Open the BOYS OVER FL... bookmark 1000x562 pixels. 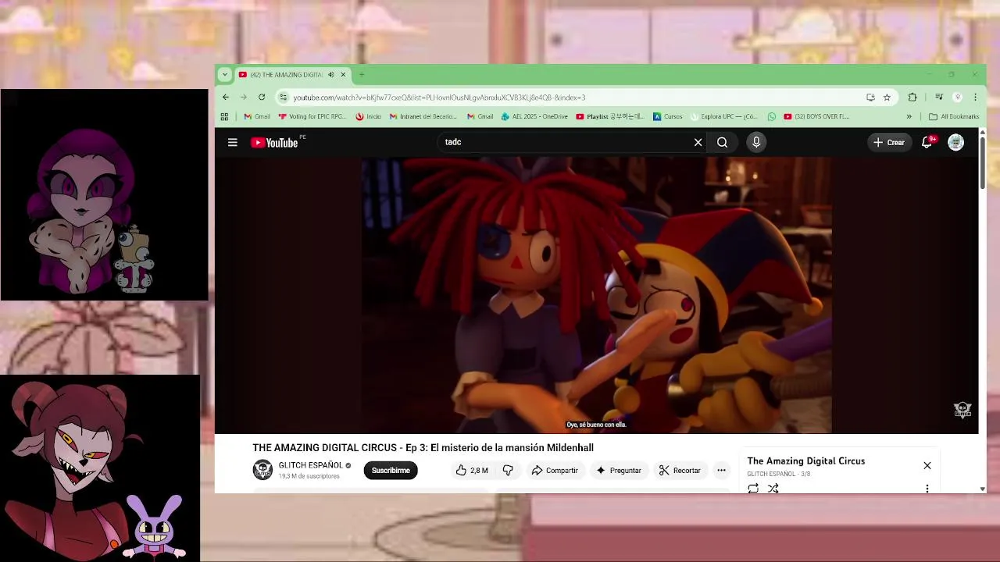pyautogui.click(x=816, y=116)
